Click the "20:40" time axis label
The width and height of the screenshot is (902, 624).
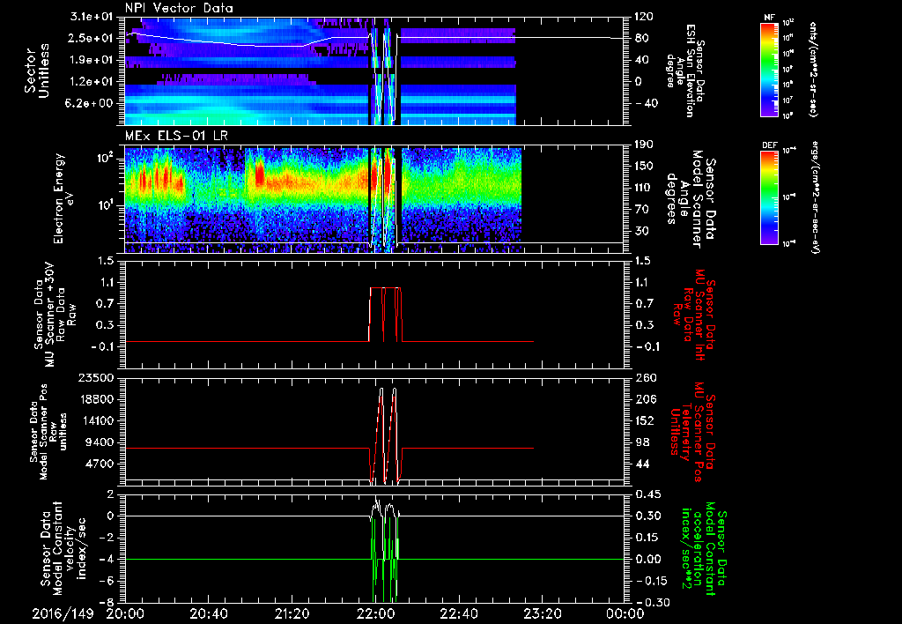[x=209, y=613]
